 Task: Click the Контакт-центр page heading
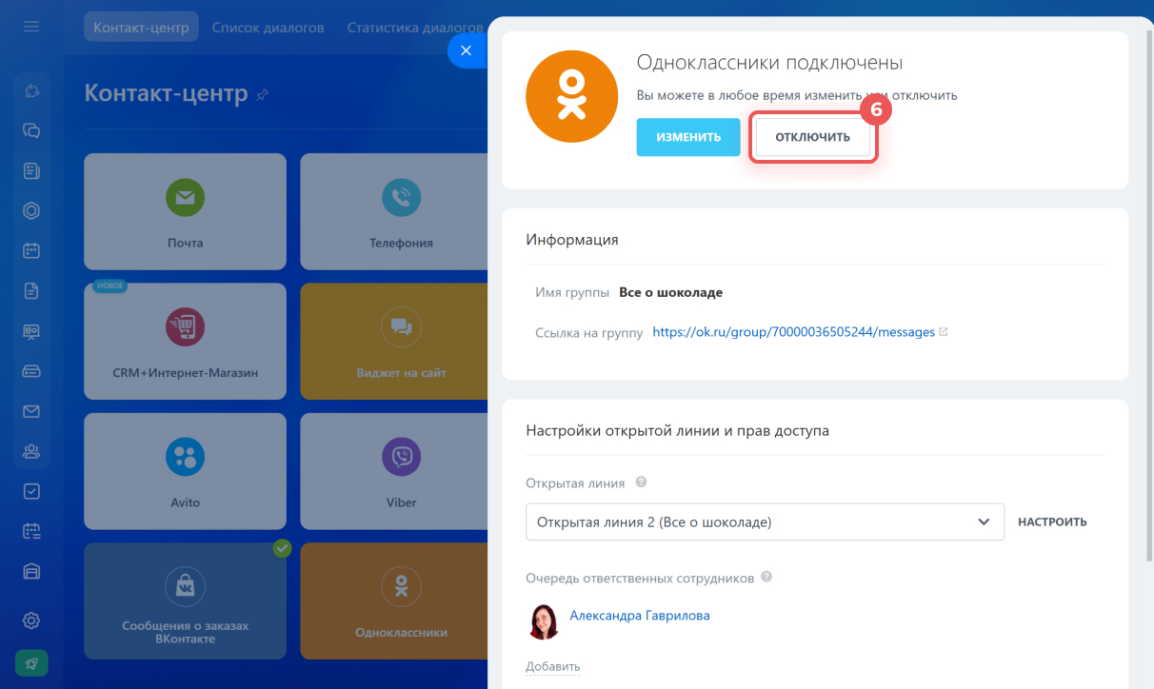coord(166,93)
